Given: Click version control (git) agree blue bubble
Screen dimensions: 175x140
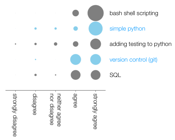Looking at the screenshot, I should 76,60.
